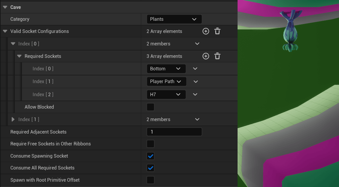The width and height of the screenshot is (339, 187).
Task: Expand configuration Index [ 1 ]
Action: pos(13,119)
